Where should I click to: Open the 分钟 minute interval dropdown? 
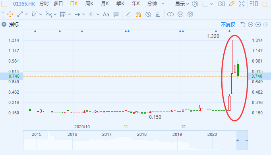155,4
